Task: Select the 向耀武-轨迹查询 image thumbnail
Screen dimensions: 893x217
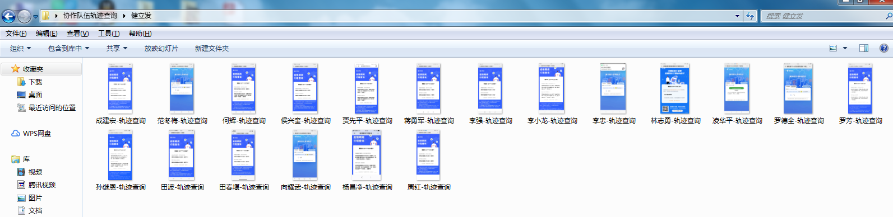Action: [306, 155]
